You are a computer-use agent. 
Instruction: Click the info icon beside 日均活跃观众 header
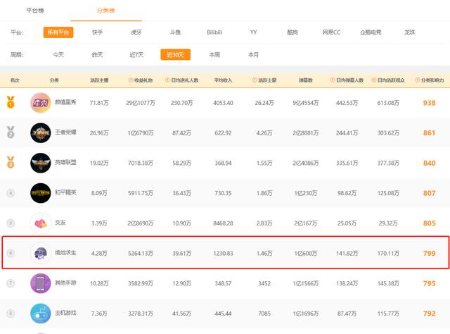pyautogui.click(x=373, y=80)
